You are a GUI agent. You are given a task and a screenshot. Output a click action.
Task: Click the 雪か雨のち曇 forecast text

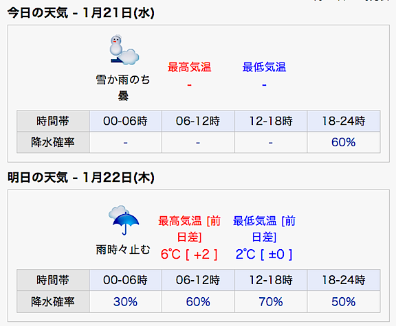point(123,88)
